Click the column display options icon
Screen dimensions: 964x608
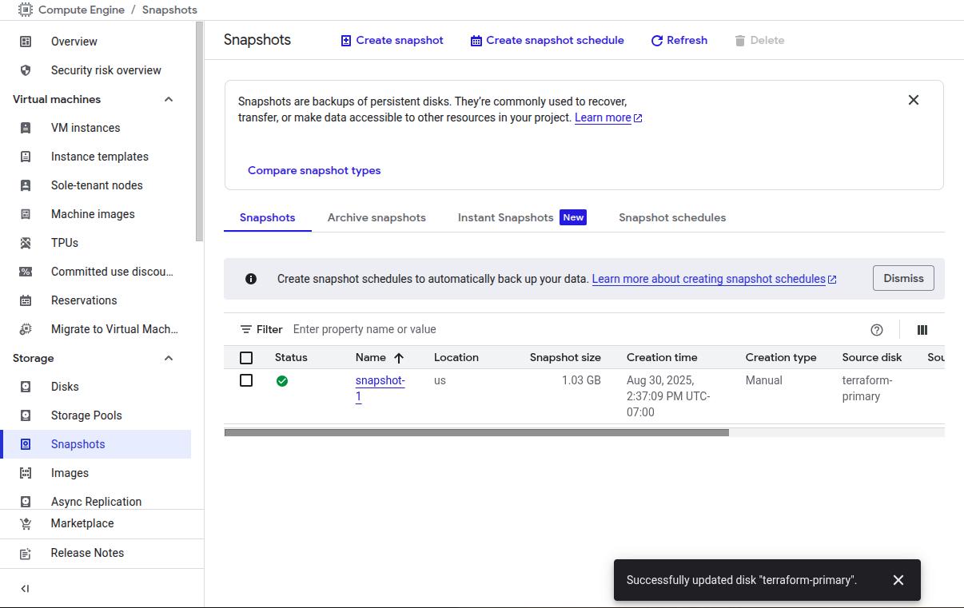[x=922, y=330]
